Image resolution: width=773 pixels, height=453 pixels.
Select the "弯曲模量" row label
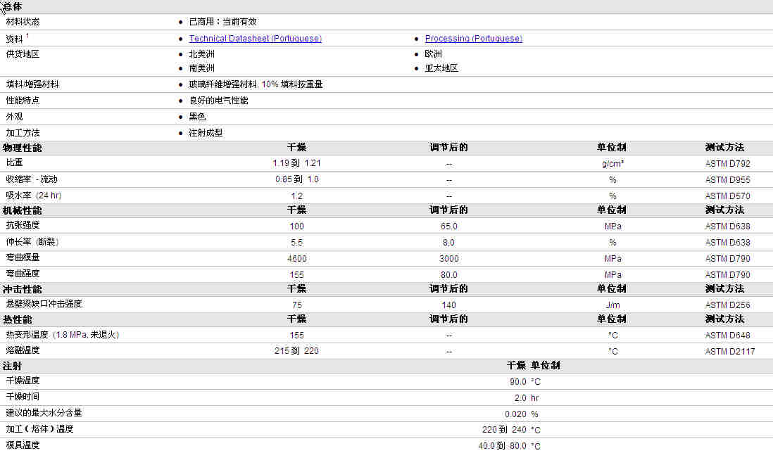(23, 257)
